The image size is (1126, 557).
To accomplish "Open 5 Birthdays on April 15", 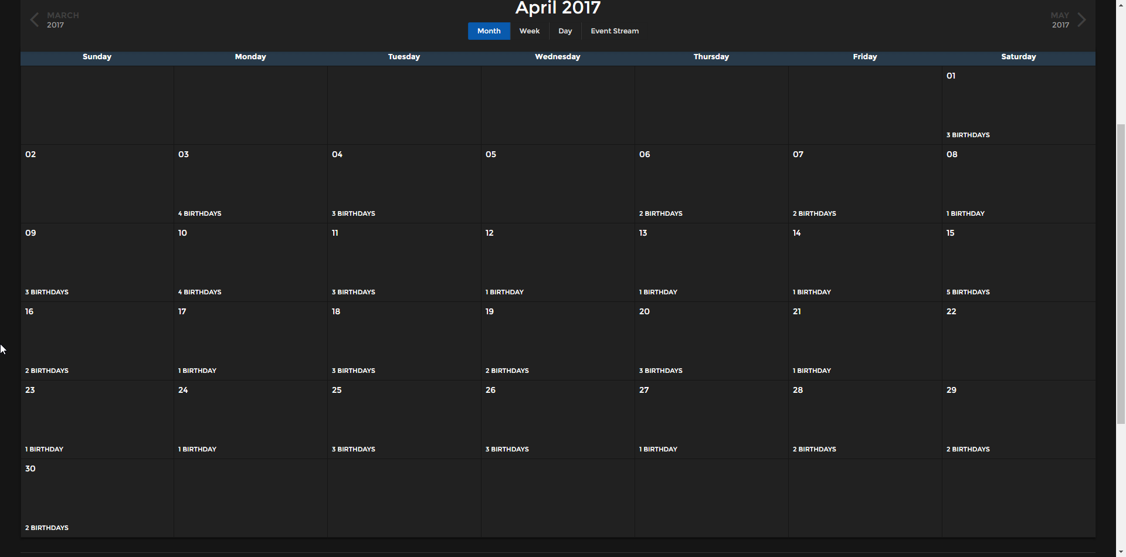I will click(x=968, y=292).
